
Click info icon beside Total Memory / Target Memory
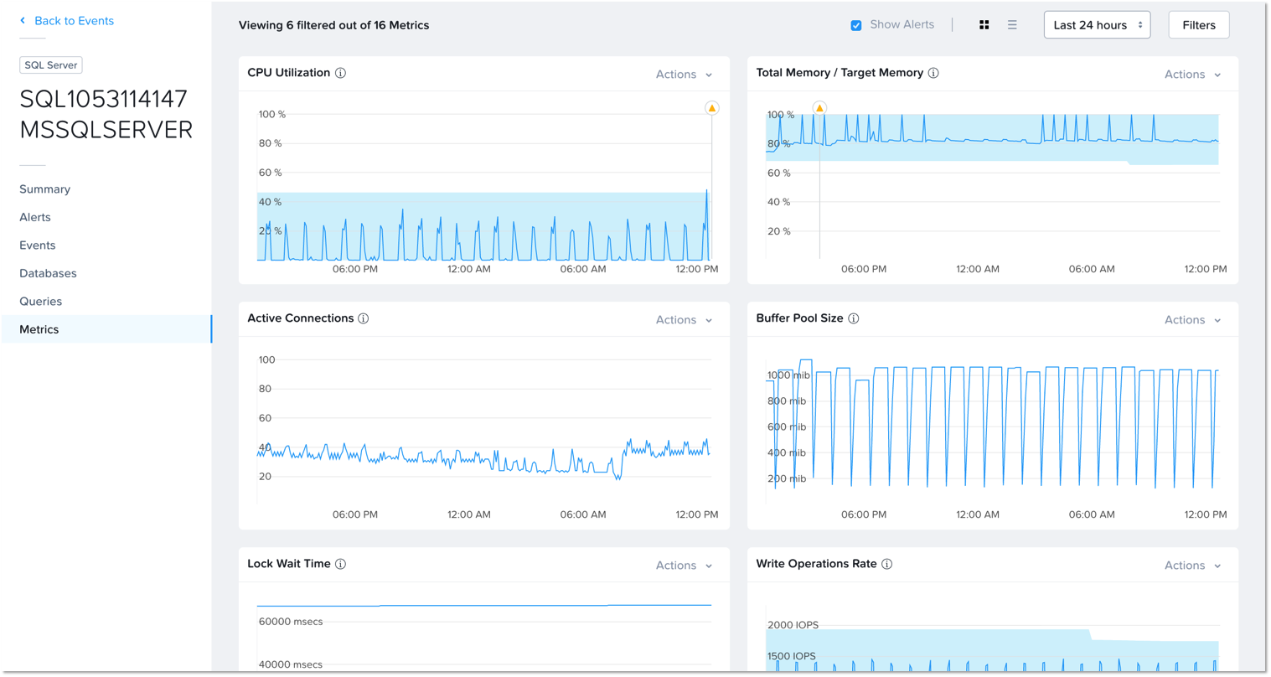click(x=933, y=73)
